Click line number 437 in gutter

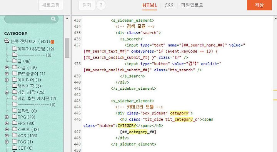coord(77,45)
